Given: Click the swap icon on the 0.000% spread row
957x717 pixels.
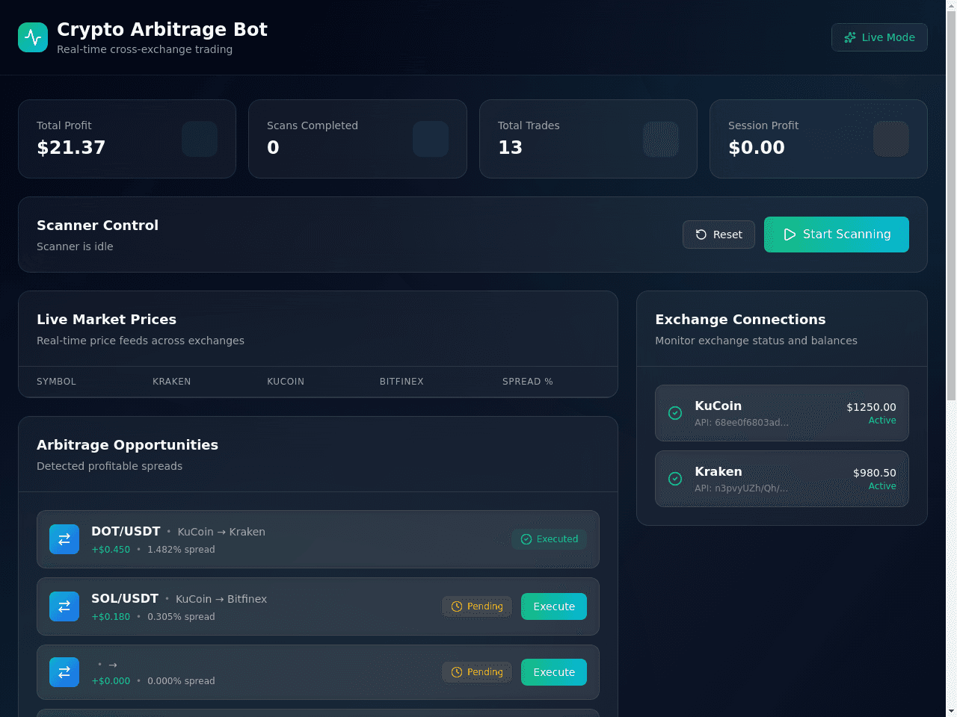Looking at the screenshot, I should (x=64, y=672).
